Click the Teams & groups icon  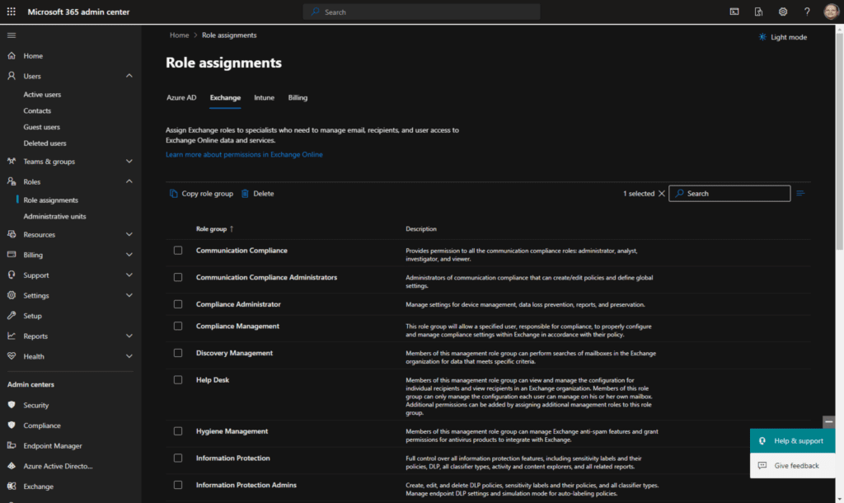12,161
